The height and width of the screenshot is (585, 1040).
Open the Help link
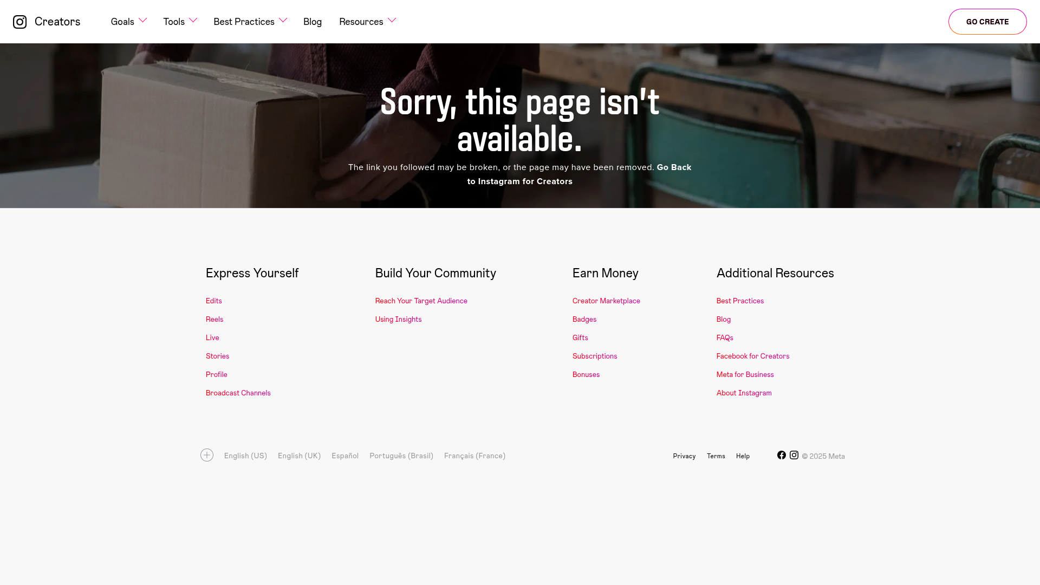coord(743,456)
